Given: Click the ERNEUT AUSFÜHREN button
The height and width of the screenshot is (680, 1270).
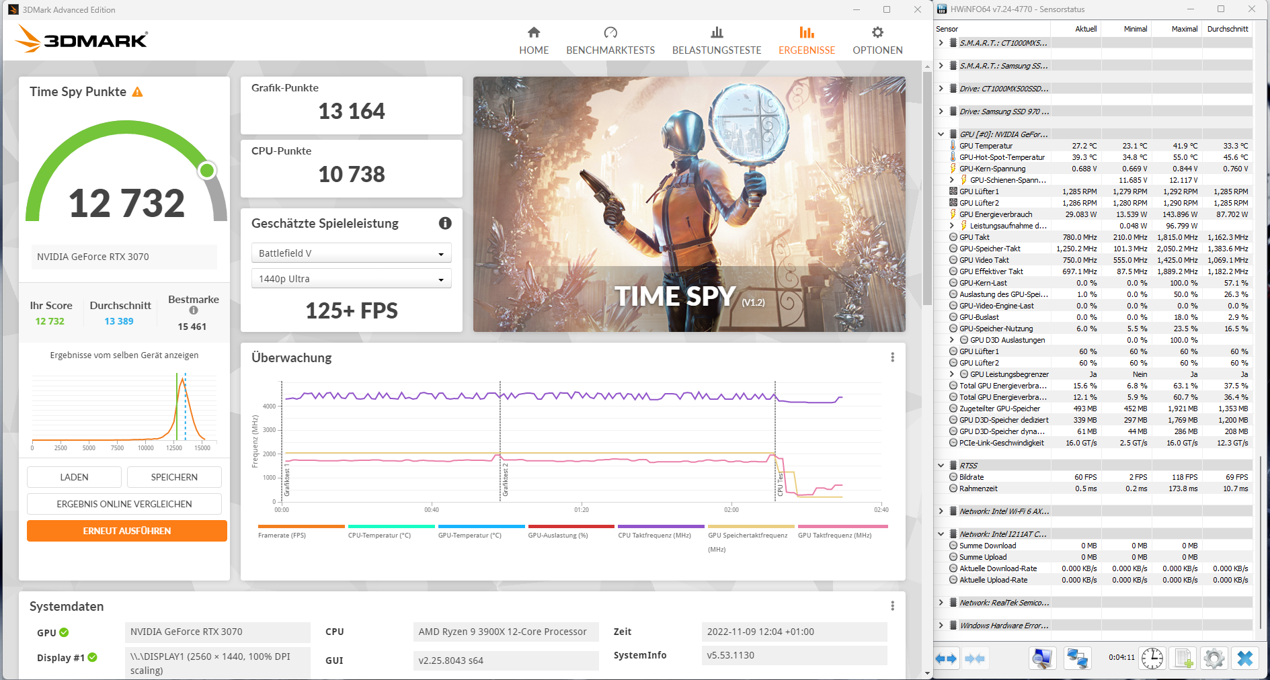Looking at the screenshot, I should pos(127,531).
